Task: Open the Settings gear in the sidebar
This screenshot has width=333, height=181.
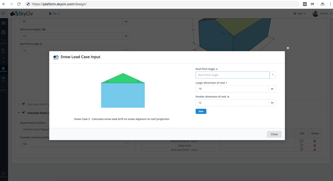Action: coord(3,32)
